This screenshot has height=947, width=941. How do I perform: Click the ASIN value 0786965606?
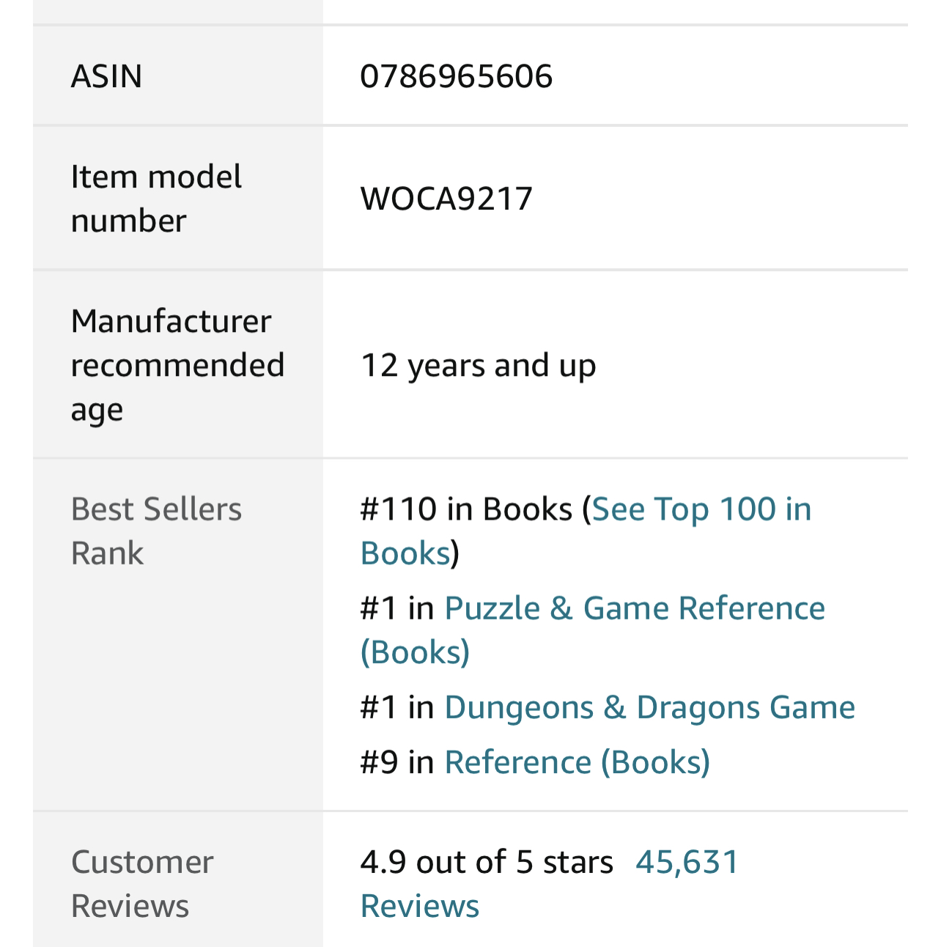456,76
